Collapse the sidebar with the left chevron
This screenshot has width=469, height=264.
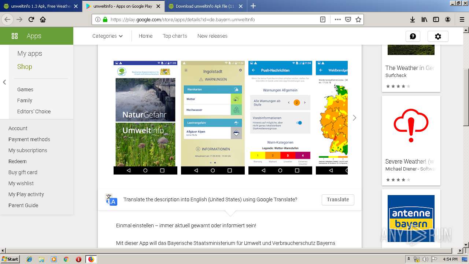pos(4,82)
